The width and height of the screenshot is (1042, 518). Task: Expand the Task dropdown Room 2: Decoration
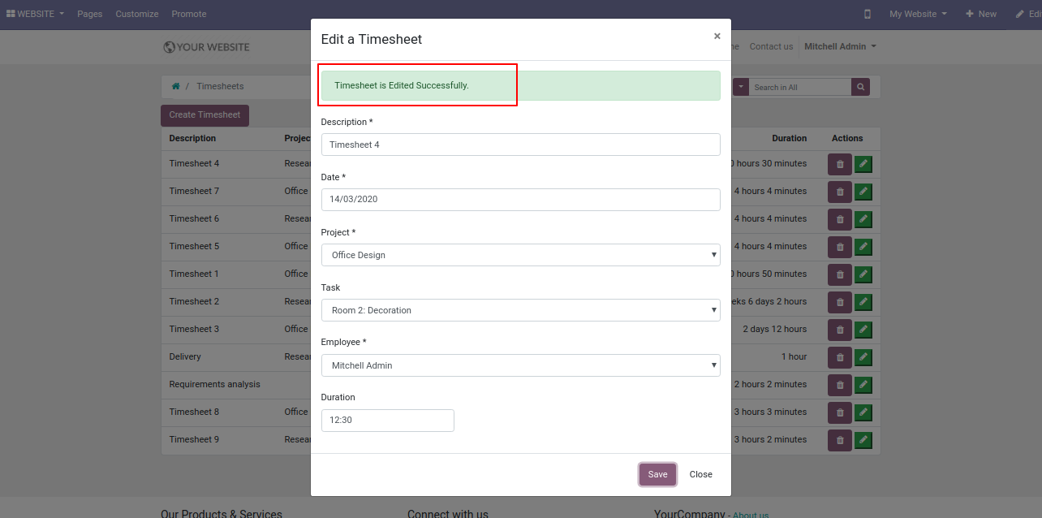point(520,310)
